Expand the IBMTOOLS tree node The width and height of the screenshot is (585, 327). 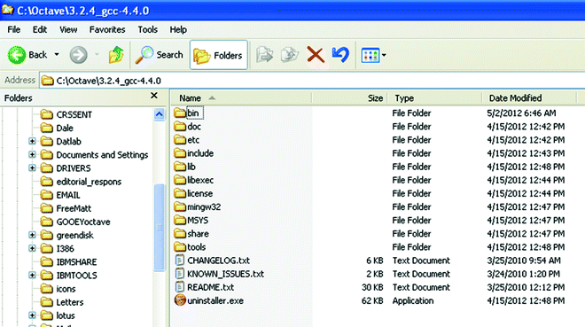pos(32,276)
